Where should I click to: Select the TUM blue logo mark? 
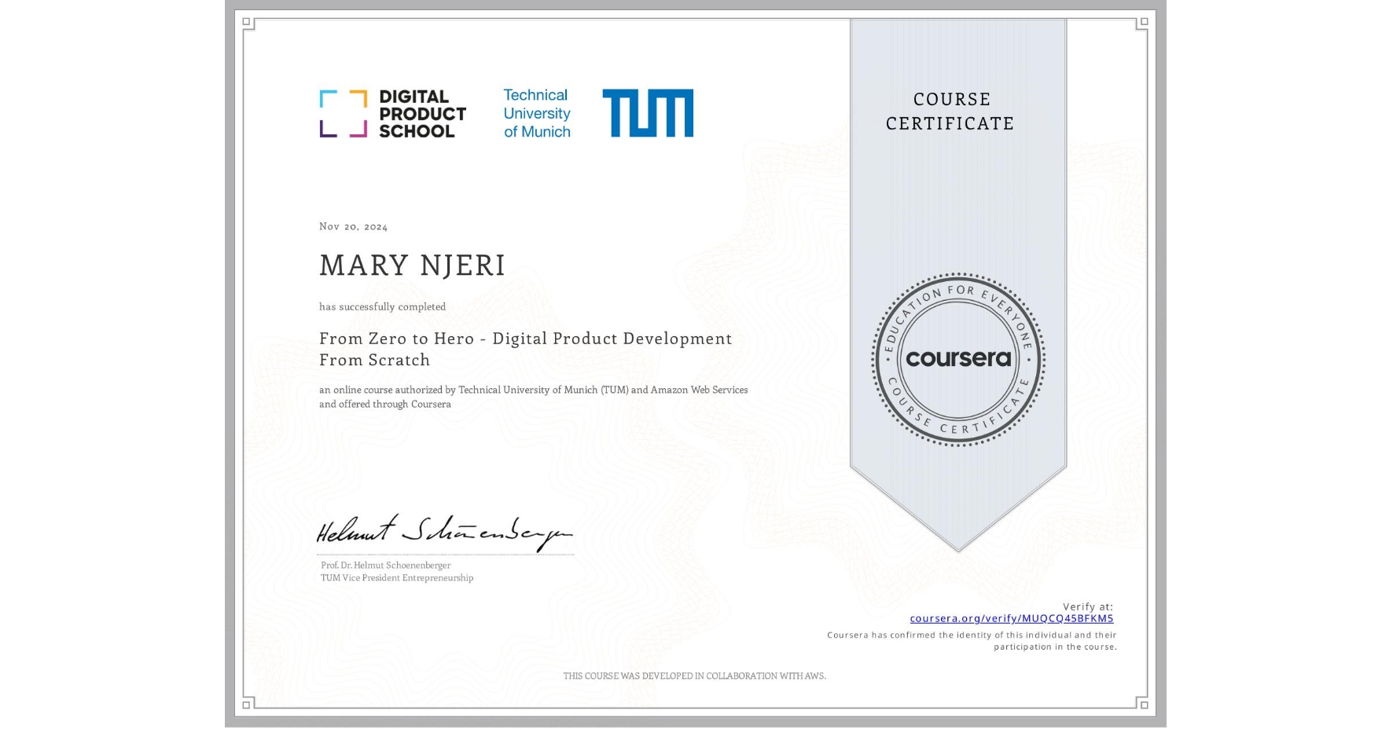[647, 112]
